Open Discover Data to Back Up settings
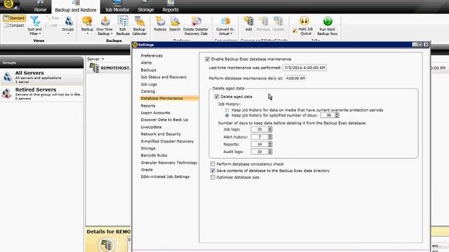449x252 pixels. point(165,120)
